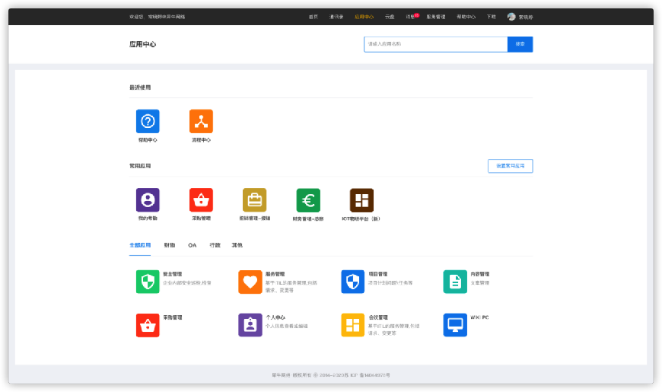This screenshot has height=392, width=662.
Task: Launch the brown grid IOT platform icon
Action: (x=362, y=200)
